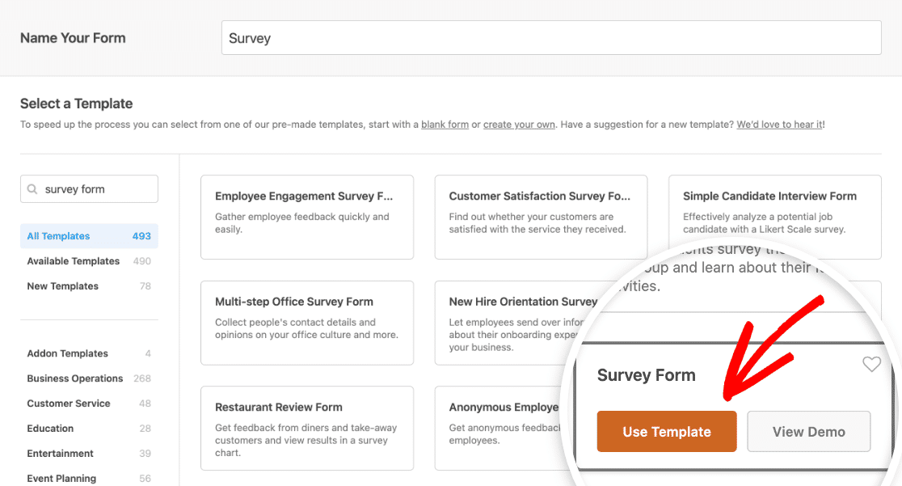
Task: Show 'New Templates' category
Action: 62,285
